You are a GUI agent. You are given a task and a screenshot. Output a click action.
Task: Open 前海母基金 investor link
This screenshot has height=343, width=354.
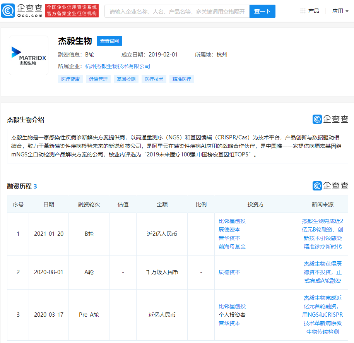[x=232, y=247]
